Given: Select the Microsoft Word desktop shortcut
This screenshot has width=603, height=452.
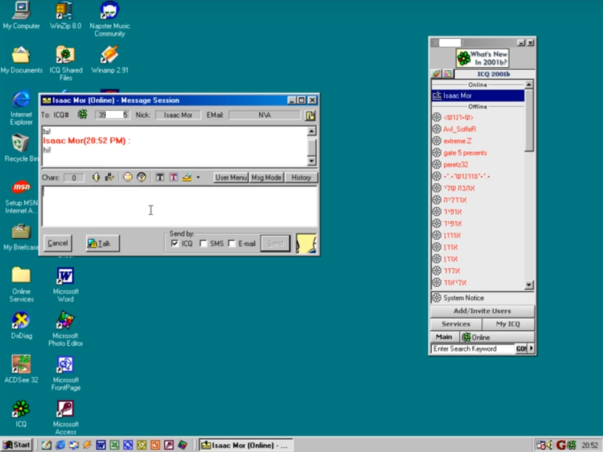Looking at the screenshot, I should point(66,285).
